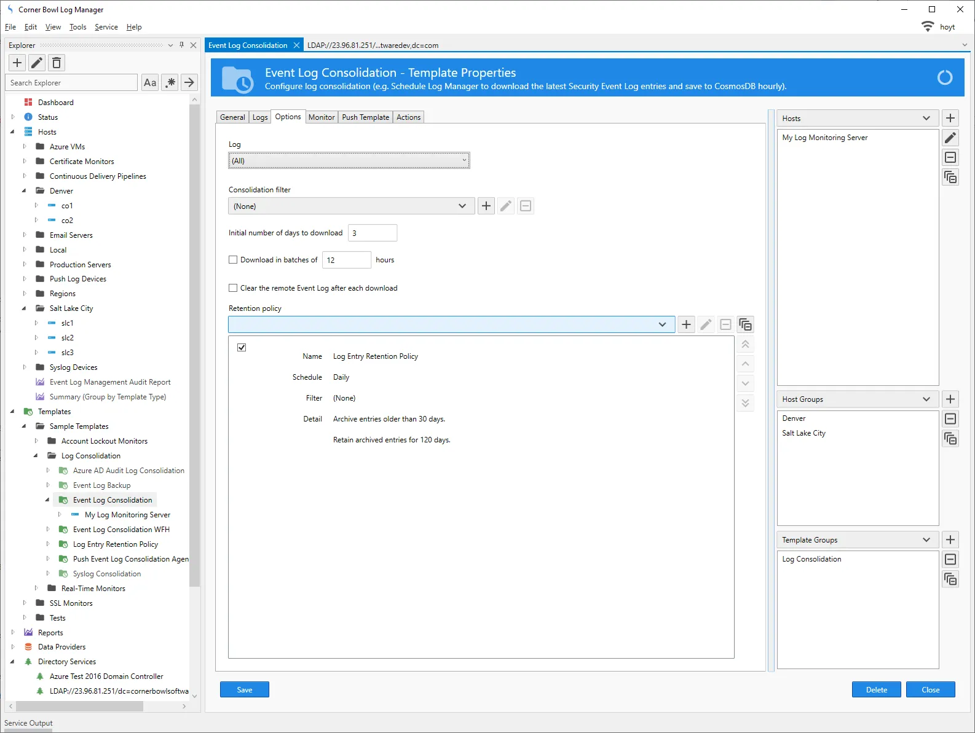Edit the selected host with pencil icon
Viewport: 975px width, 733px height.
(950, 138)
